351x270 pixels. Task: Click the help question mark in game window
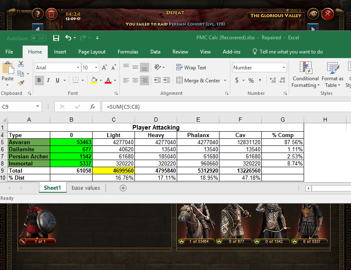38,14
